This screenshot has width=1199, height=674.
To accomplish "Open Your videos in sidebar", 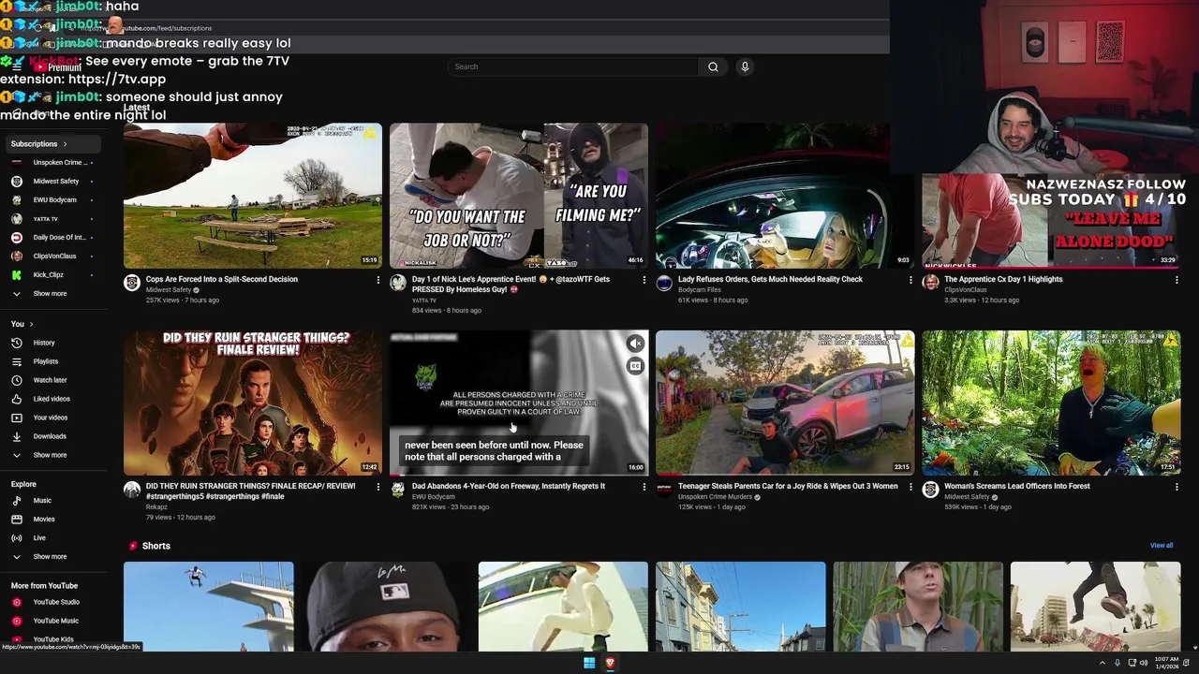I will 51,418.
